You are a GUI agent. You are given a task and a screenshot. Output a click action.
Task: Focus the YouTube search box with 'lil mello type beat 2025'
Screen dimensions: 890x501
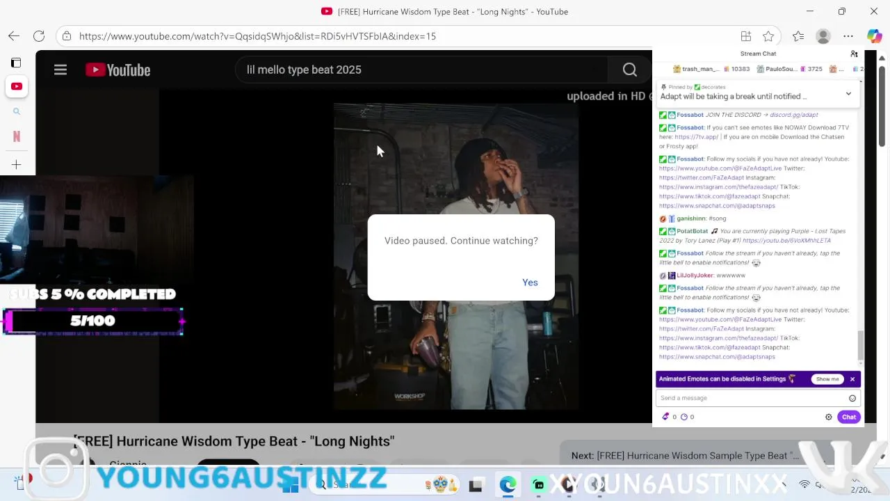tap(421, 70)
